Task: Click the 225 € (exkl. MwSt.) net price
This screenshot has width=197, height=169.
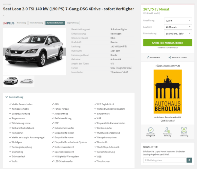Action: click(x=151, y=13)
